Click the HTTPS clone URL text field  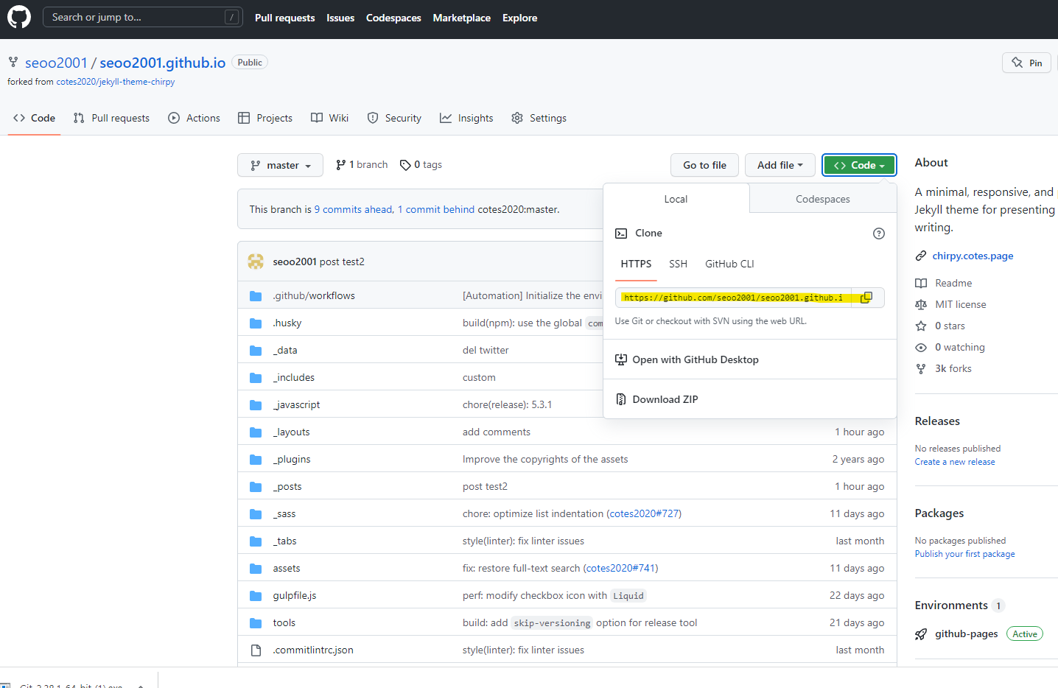tap(733, 298)
